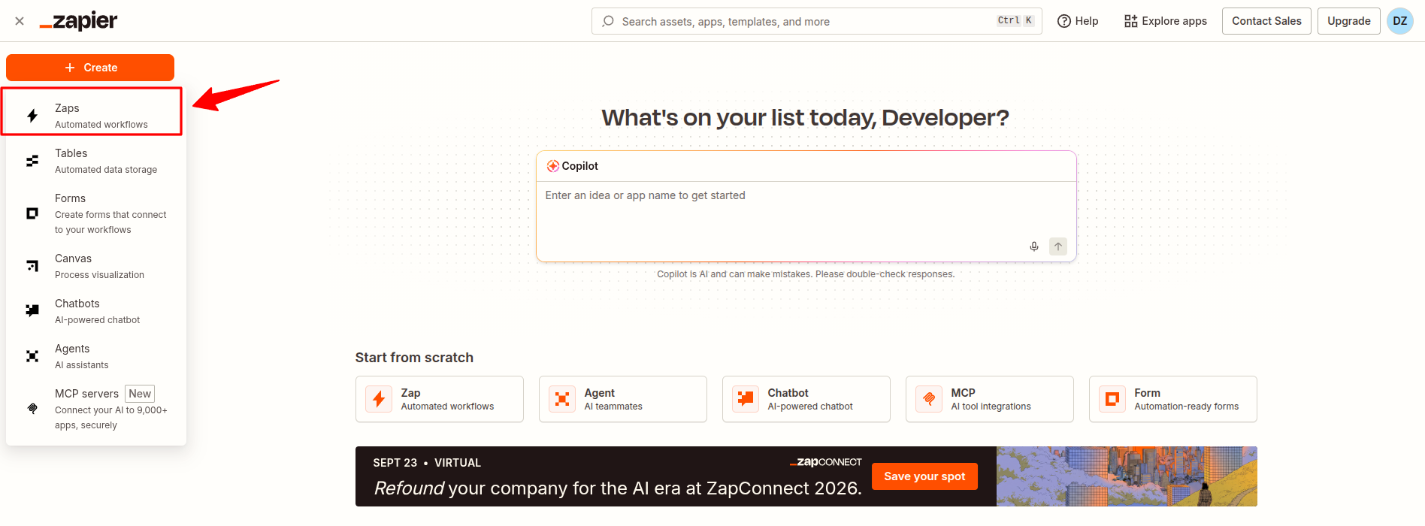Click the Chatbots sidebar icon
Viewport: 1425px width, 526px height.
(32, 310)
